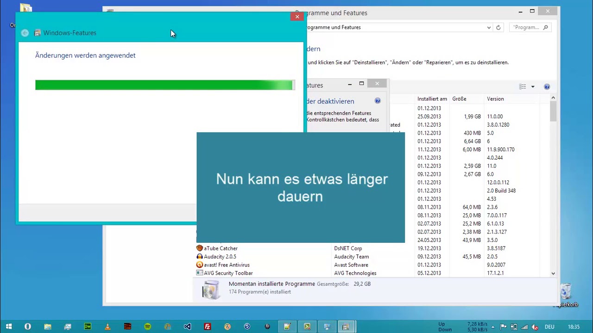Open the Windows Start button
The width and height of the screenshot is (593, 333).
pyautogui.click(x=9, y=327)
